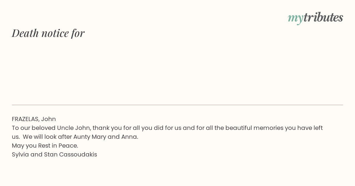Click the word "notice" in the heading
Viewport: 355px width, 186px height.
click(55, 33)
